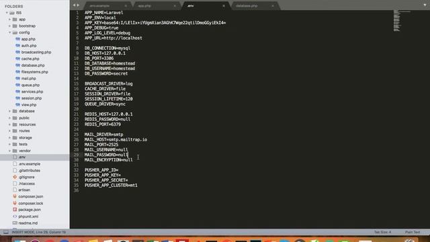The width and height of the screenshot is (430, 242).
Task: Open the tab list dropdown arrow
Action: pos(425,5)
